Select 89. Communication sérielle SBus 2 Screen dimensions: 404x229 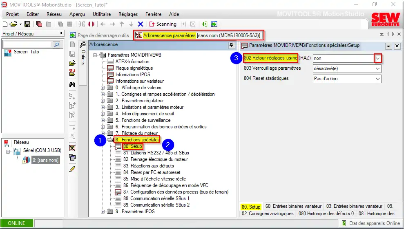156,205
